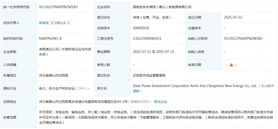The image size is (278, 129).
Task: Click the 实缴资本 label
Action: coord(195,28)
